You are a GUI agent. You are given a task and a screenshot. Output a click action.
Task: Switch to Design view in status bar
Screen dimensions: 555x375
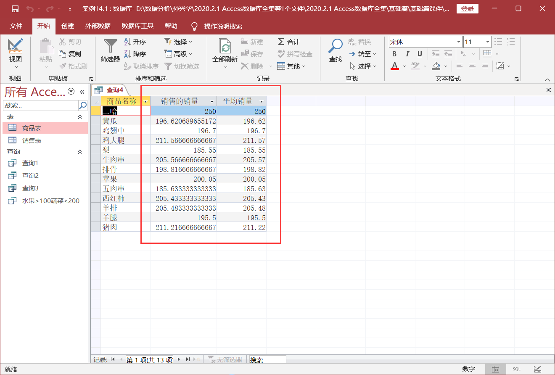[537, 369]
